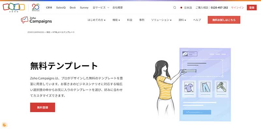Click サインイン link

pyautogui.click(x=238, y=7)
